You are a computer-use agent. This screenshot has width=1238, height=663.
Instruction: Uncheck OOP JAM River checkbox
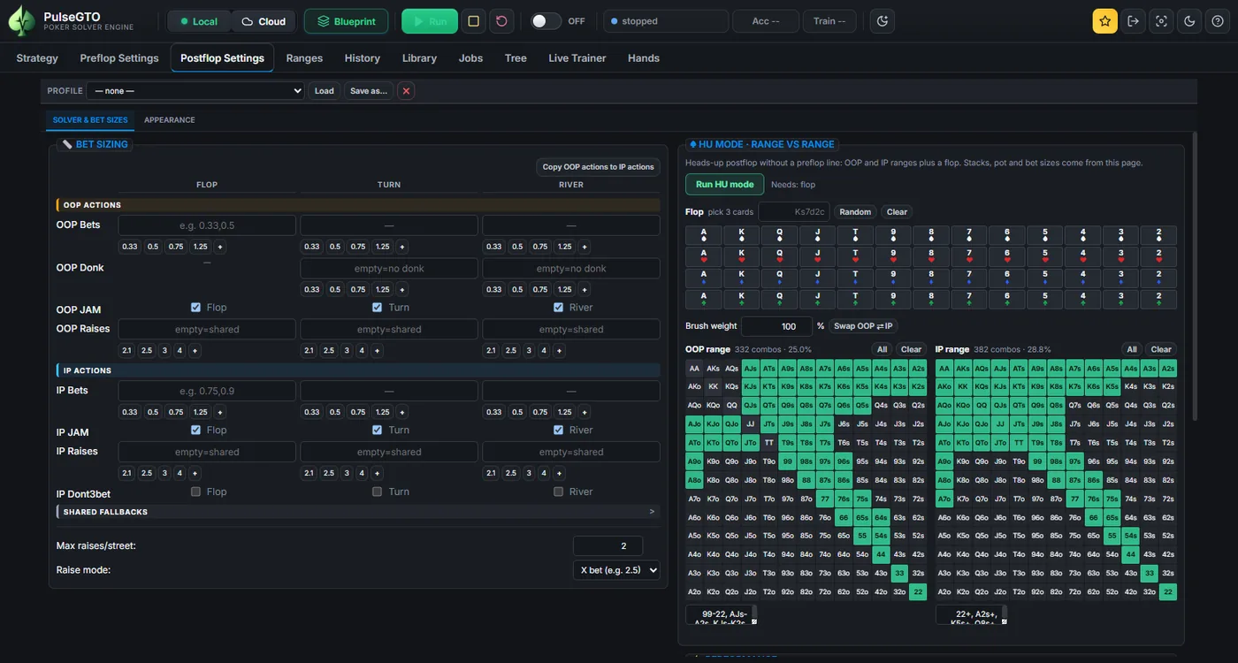(558, 308)
